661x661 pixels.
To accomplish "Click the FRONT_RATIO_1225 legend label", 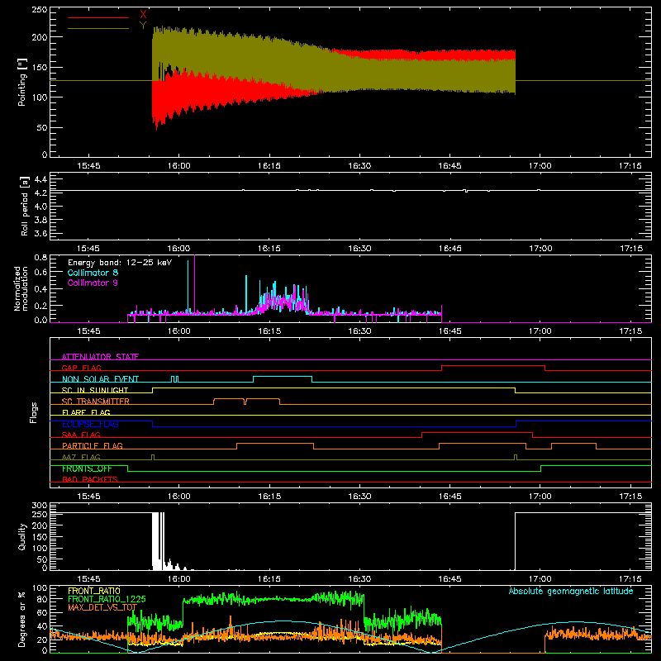I will 107,599.
